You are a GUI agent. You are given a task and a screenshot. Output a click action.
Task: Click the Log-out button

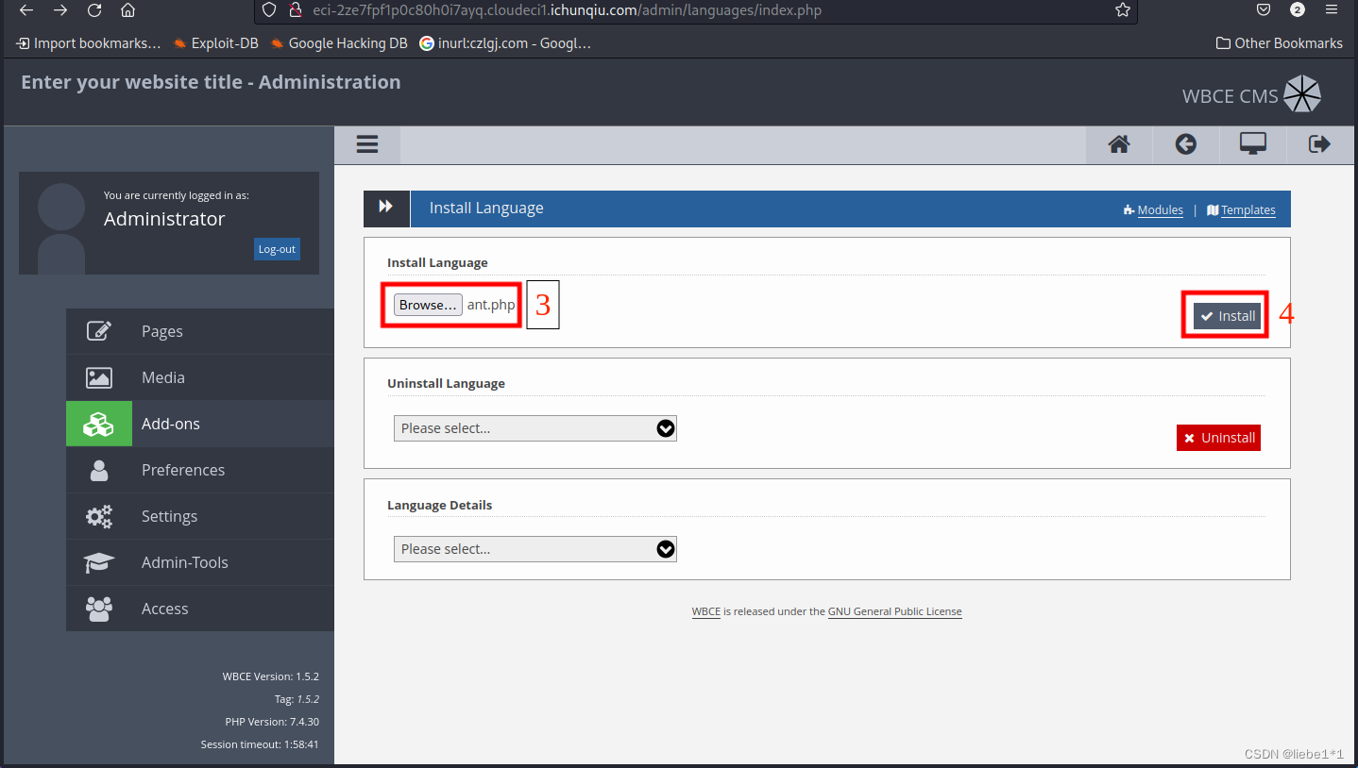coord(277,249)
